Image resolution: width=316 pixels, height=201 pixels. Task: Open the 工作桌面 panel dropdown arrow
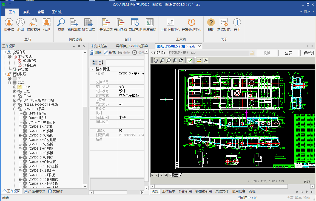coord(74,46)
